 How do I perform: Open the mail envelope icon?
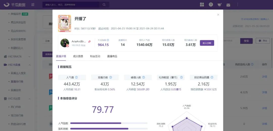(228, 5)
